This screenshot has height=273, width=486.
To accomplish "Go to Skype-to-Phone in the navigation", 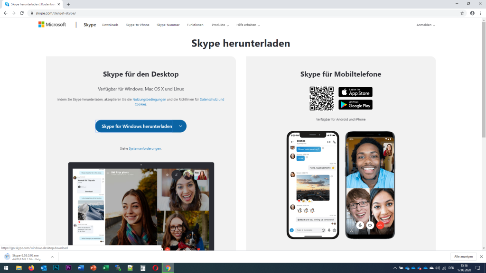I will click(x=137, y=25).
